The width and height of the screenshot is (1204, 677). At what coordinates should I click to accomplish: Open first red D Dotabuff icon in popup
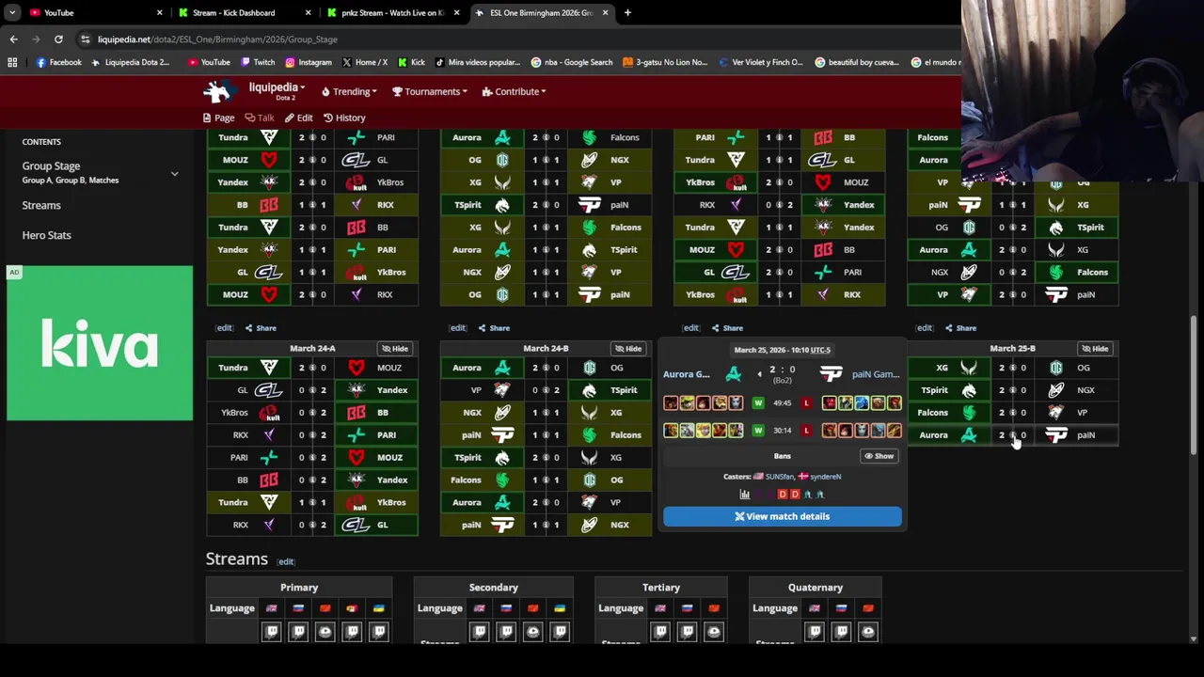(782, 495)
